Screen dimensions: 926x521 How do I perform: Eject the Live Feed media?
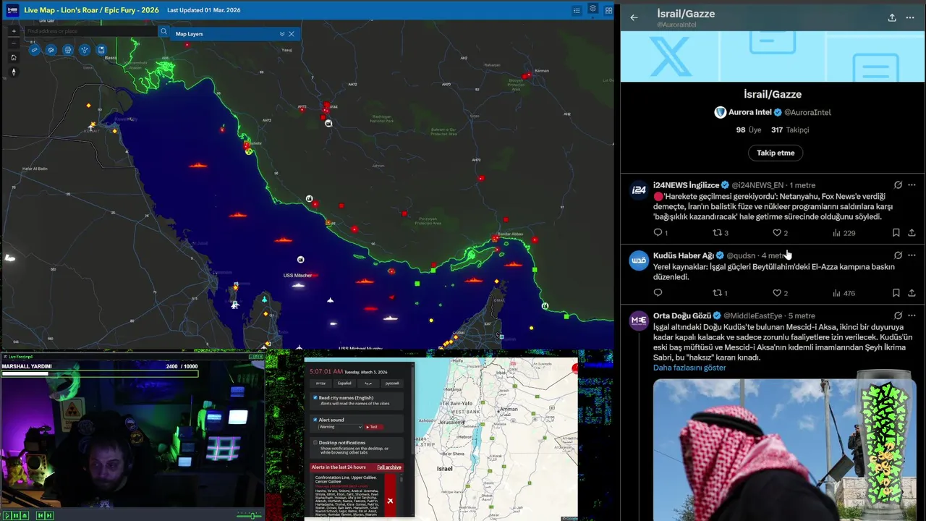(x=25, y=515)
